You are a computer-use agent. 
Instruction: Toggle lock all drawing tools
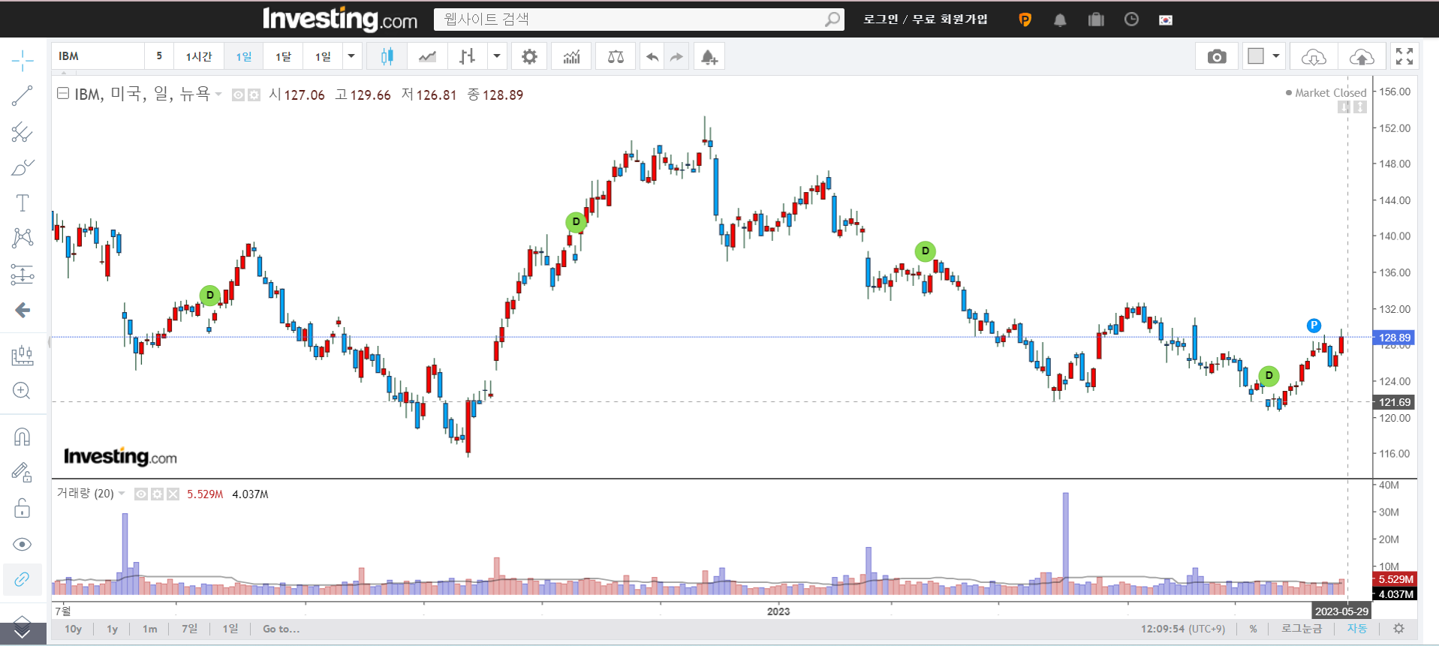tap(23, 509)
